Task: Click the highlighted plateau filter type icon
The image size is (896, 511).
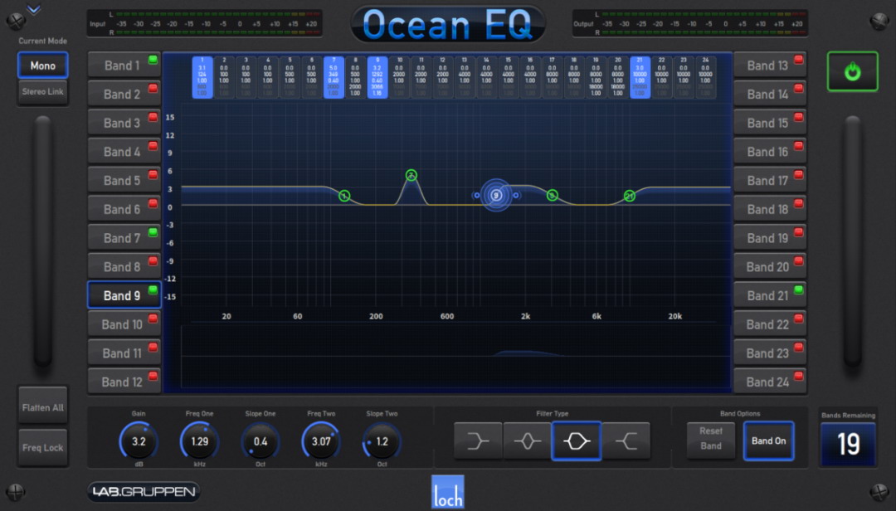Action: click(x=577, y=440)
